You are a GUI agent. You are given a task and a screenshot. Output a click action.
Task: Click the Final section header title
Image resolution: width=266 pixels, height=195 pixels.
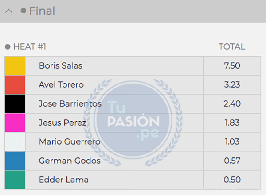click(x=42, y=11)
